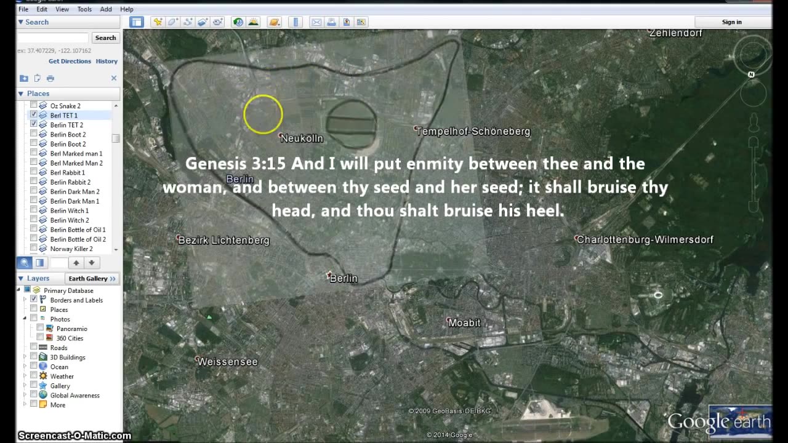Uncheck the Berlin TET 2 checkbox
788x443 pixels.
click(34, 124)
